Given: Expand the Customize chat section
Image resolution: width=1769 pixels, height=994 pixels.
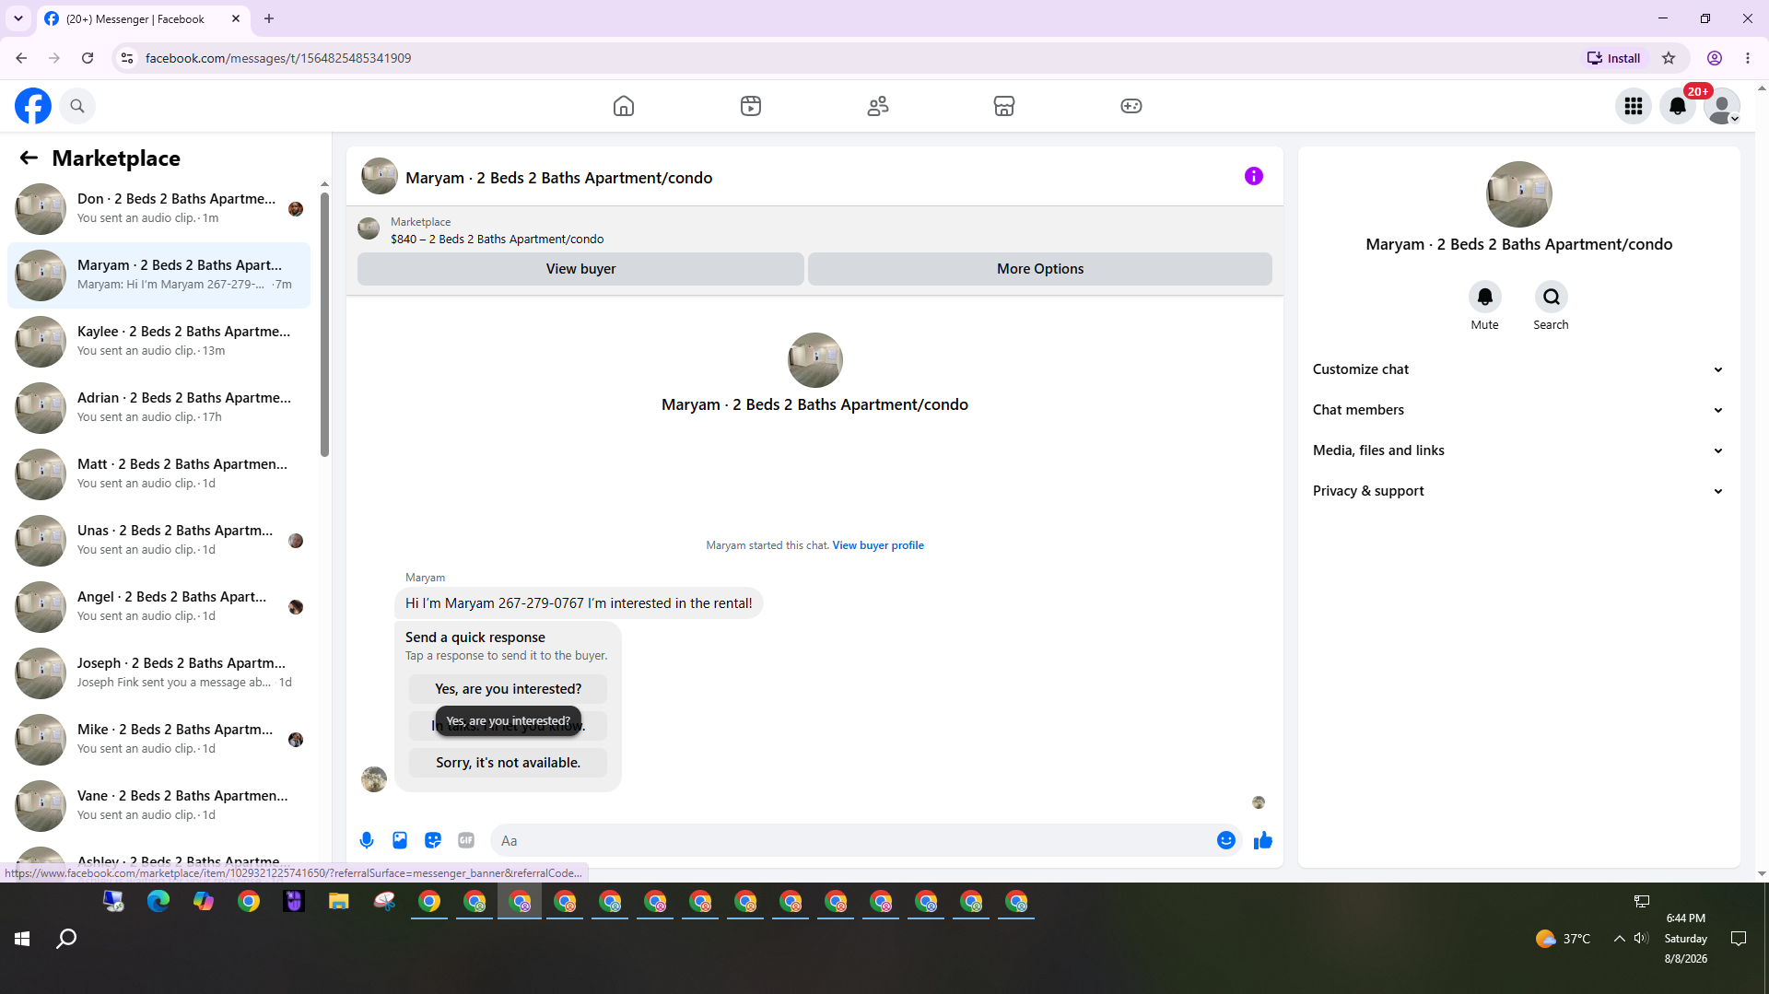Looking at the screenshot, I should coord(1518,369).
